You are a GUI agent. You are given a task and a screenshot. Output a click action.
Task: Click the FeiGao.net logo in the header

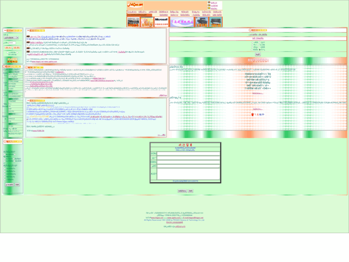pos(135,5)
